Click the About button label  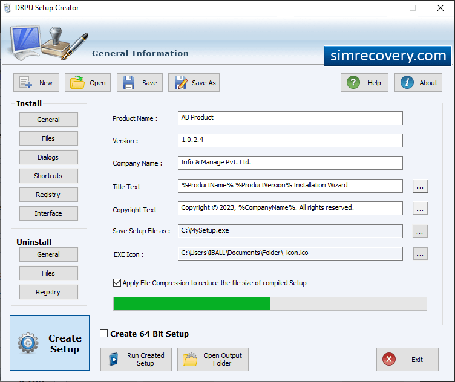[428, 83]
